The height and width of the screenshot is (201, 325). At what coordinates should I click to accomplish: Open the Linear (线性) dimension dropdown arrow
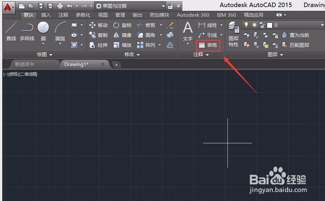click(221, 25)
